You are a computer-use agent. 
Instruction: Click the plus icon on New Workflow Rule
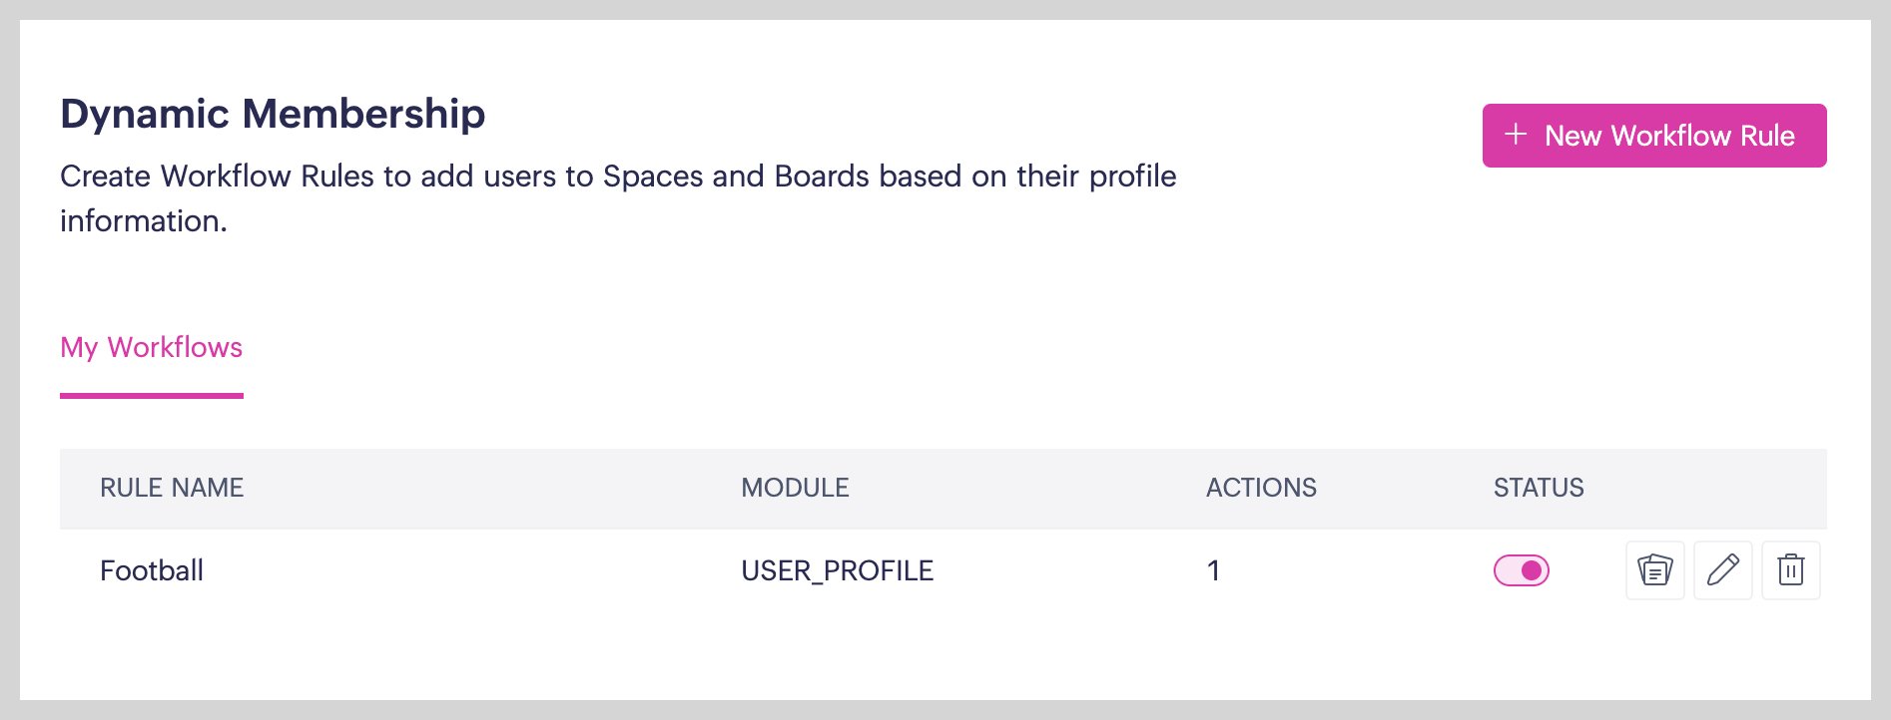tap(1516, 135)
